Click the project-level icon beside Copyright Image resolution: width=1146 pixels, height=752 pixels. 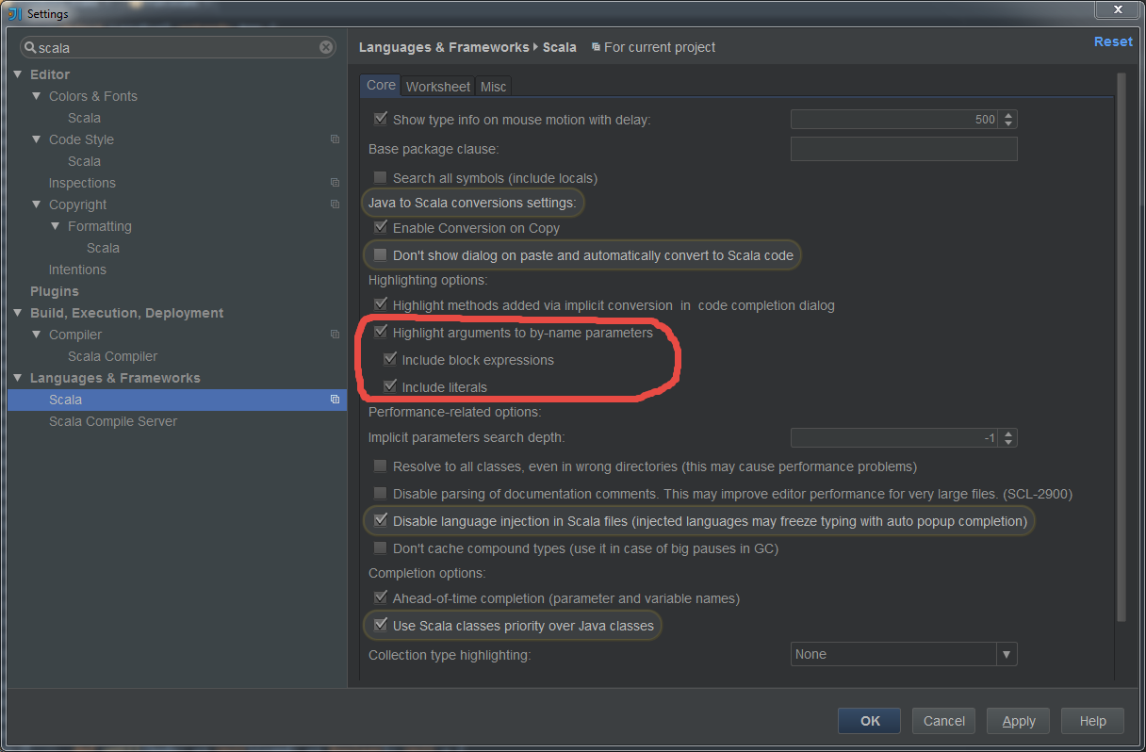pos(335,204)
